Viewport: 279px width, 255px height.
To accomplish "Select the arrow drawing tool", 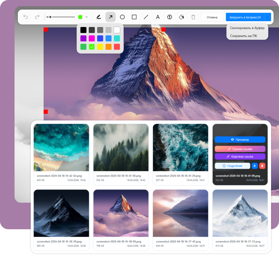I will (110, 17).
